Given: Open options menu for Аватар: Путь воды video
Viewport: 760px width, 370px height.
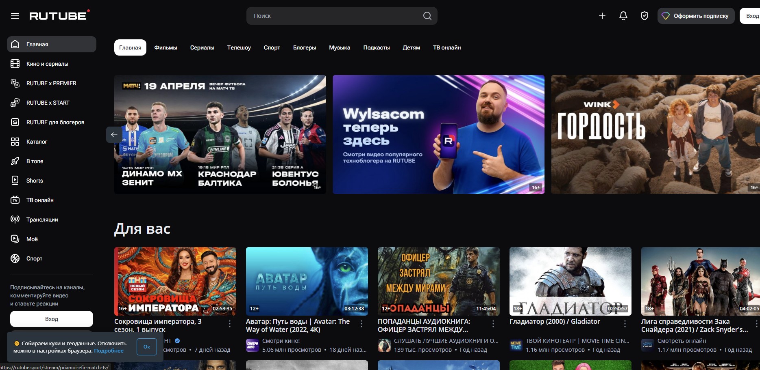Looking at the screenshot, I should tap(361, 324).
